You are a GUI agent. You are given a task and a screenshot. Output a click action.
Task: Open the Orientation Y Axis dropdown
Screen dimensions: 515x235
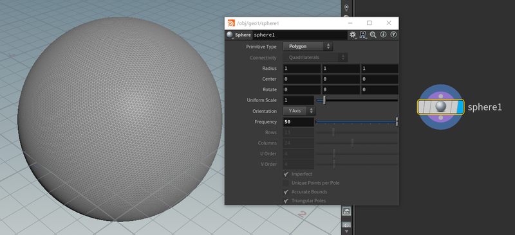299,111
